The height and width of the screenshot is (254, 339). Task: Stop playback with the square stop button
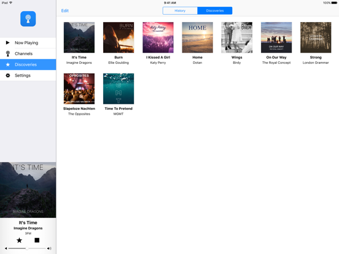(37, 240)
